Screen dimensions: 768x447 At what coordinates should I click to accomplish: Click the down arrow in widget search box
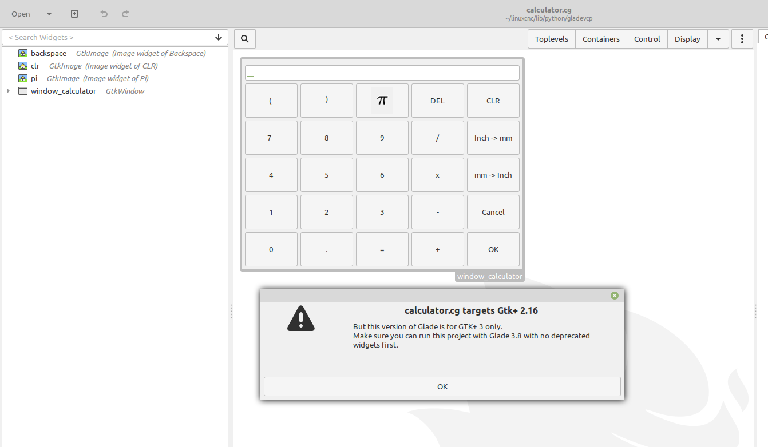click(219, 37)
